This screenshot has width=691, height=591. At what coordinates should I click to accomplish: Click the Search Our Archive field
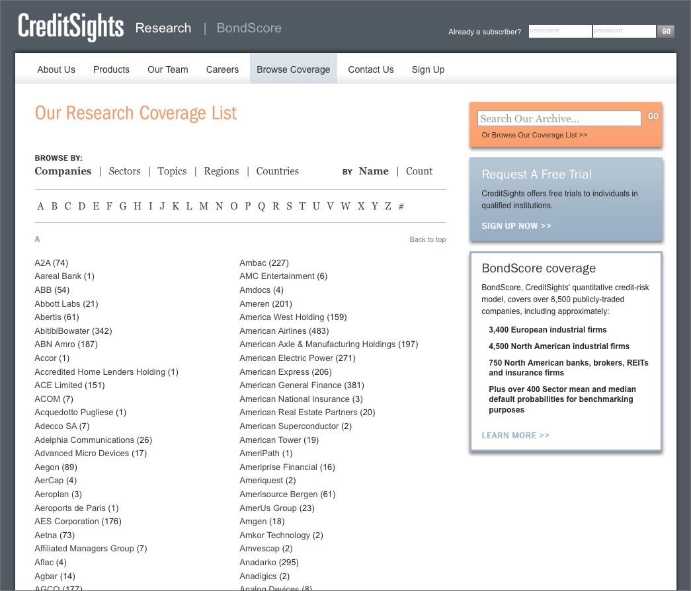point(559,118)
